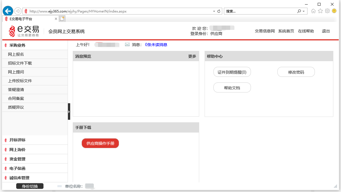
Task: Click the site favicon in address bar
Action: (26, 11)
